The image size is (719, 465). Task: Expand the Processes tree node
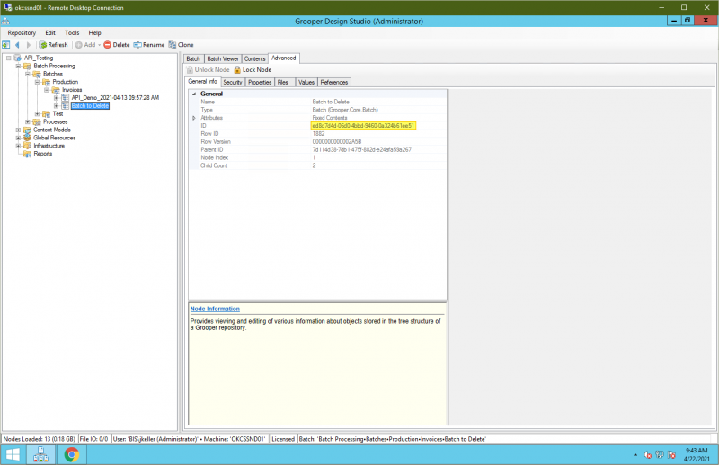click(28, 122)
